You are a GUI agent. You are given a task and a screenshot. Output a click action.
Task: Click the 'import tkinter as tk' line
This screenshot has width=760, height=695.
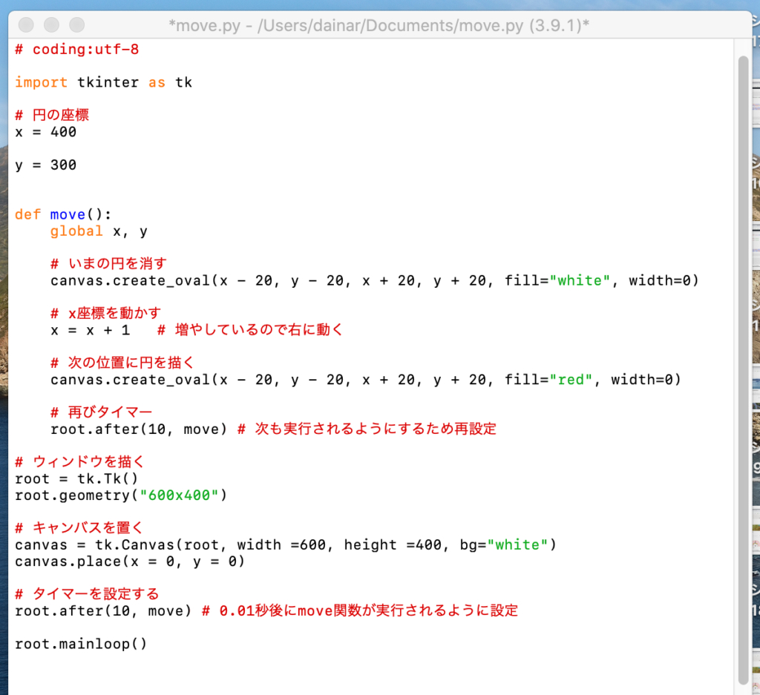[103, 82]
